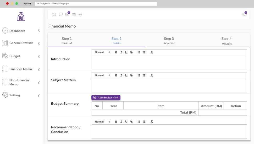
Task: Apply bullet list in Recommendation editor
Action: point(144,122)
